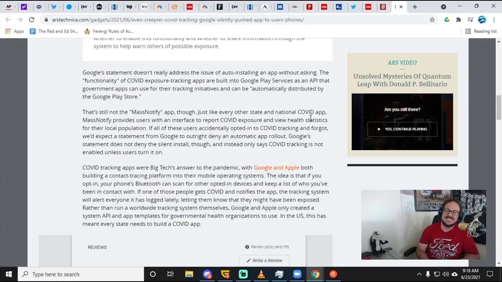Viewport: 502px width, 282px height.
Task: Launch VLC media player from taskbar
Action: [x=261, y=274]
